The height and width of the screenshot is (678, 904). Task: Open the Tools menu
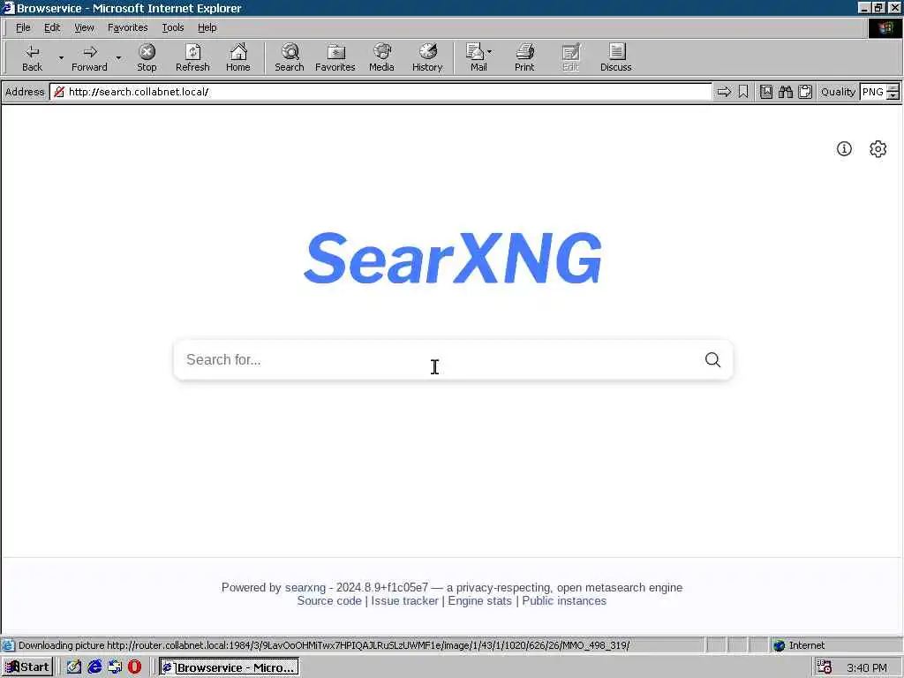pos(172,27)
